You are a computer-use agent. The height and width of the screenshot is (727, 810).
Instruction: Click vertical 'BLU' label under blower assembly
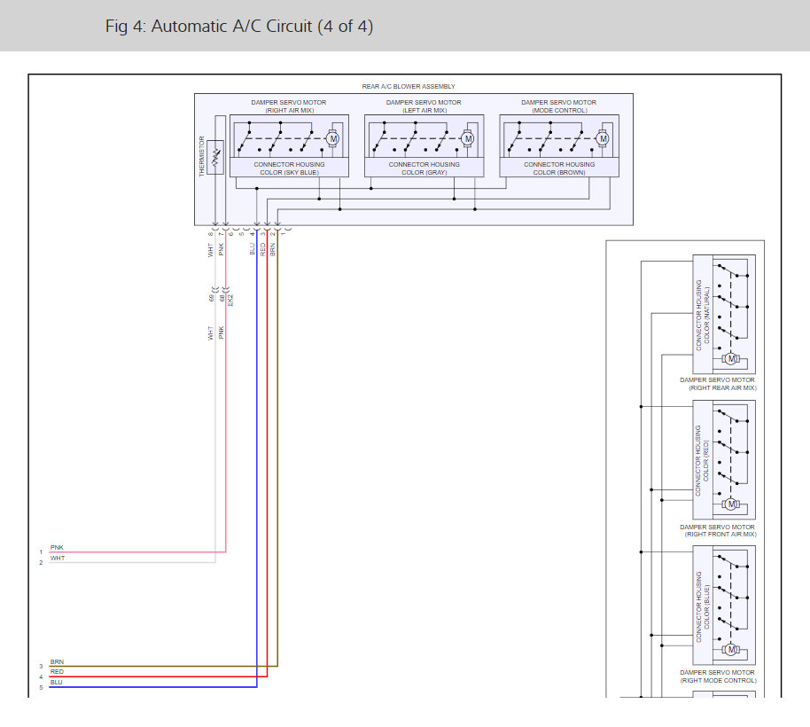253,248
